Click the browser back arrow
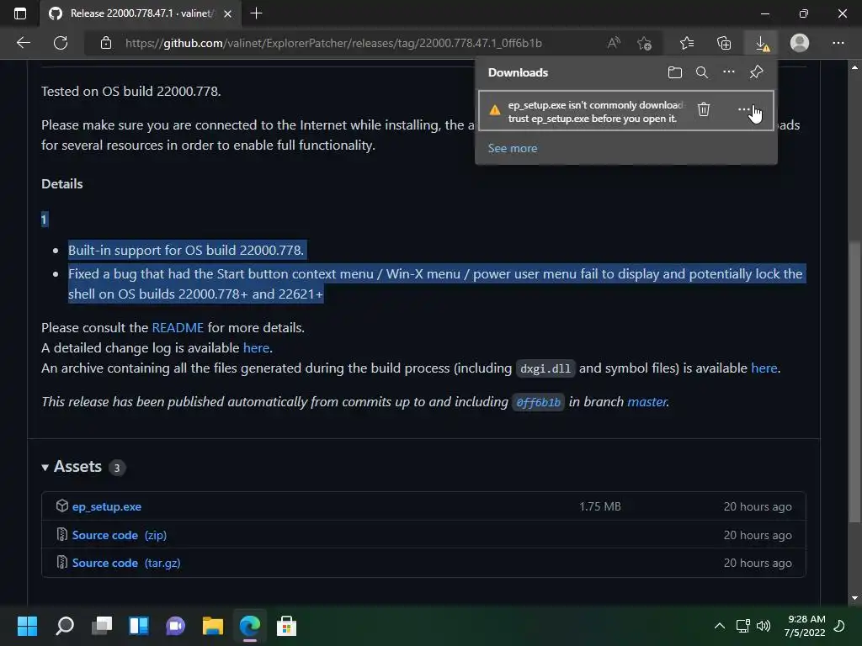This screenshot has width=862, height=646. pyautogui.click(x=24, y=43)
